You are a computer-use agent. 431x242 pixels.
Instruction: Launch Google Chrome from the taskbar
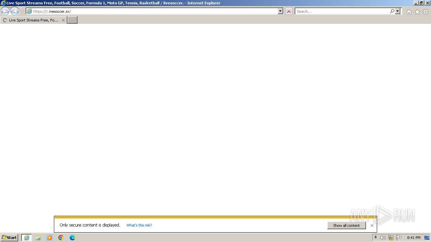point(61,238)
